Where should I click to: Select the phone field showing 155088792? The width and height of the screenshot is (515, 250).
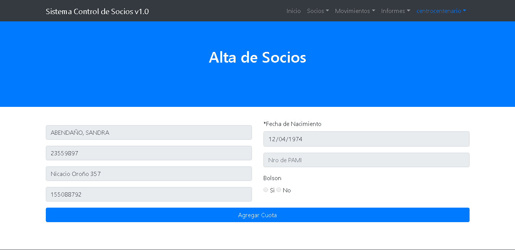pos(149,194)
